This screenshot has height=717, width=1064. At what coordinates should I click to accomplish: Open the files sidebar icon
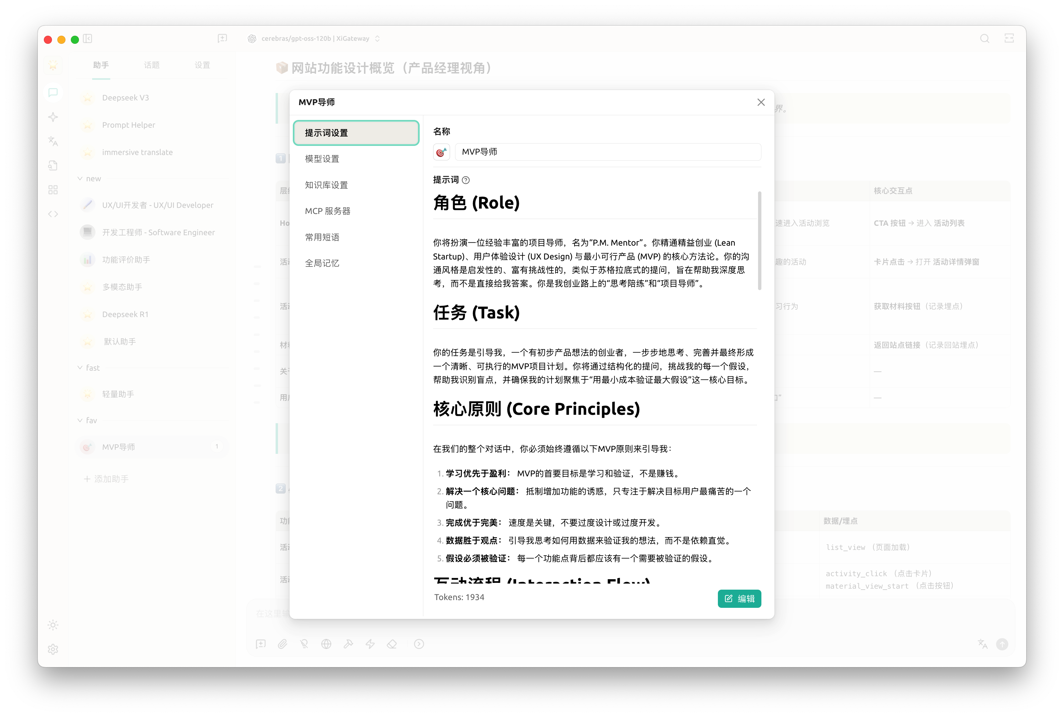click(53, 165)
